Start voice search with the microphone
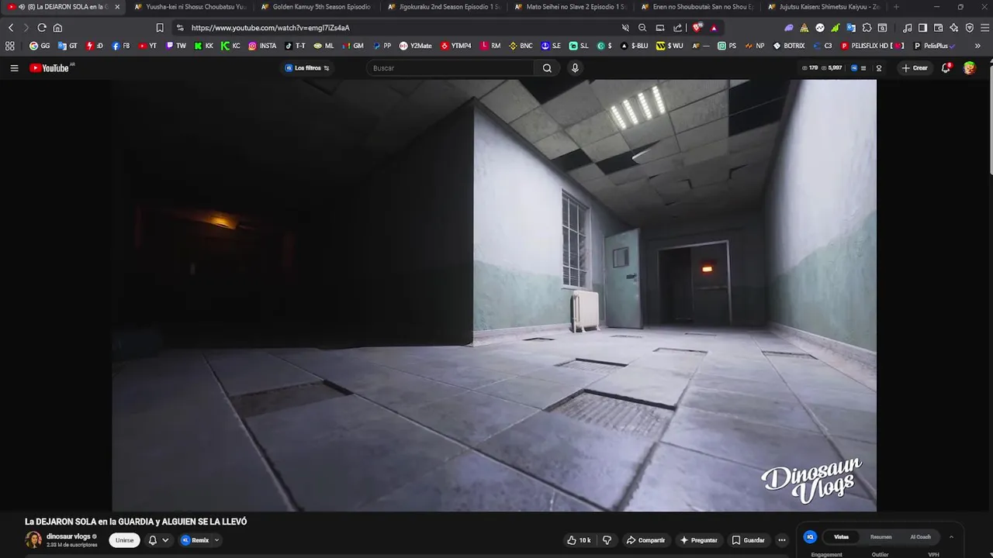 coord(575,68)
